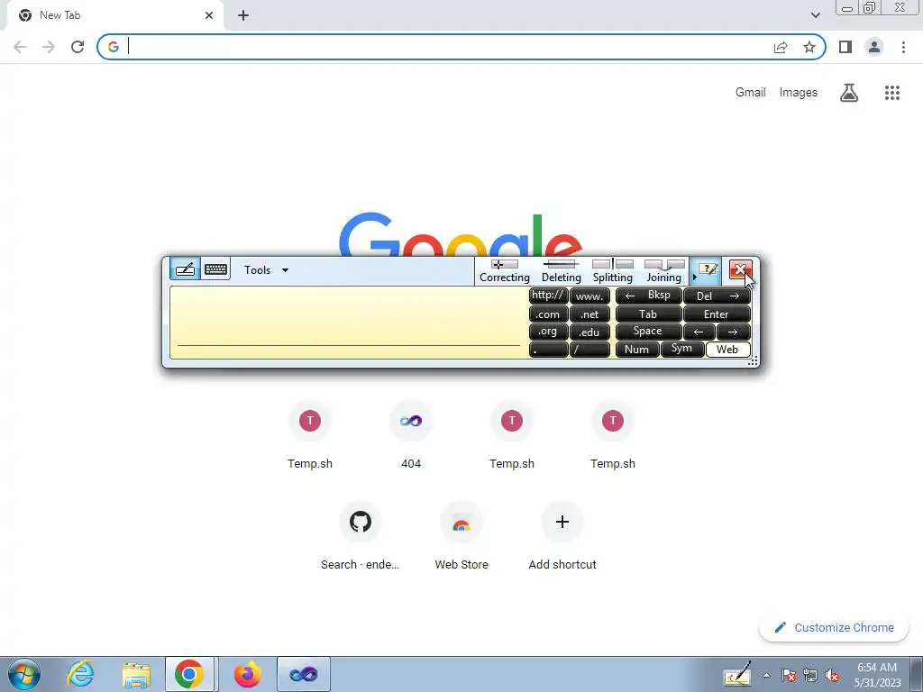Launch Firefox from taskbar
Image resolution: width=923 pixels, height=692 pixels.
[x=247, y=674]
